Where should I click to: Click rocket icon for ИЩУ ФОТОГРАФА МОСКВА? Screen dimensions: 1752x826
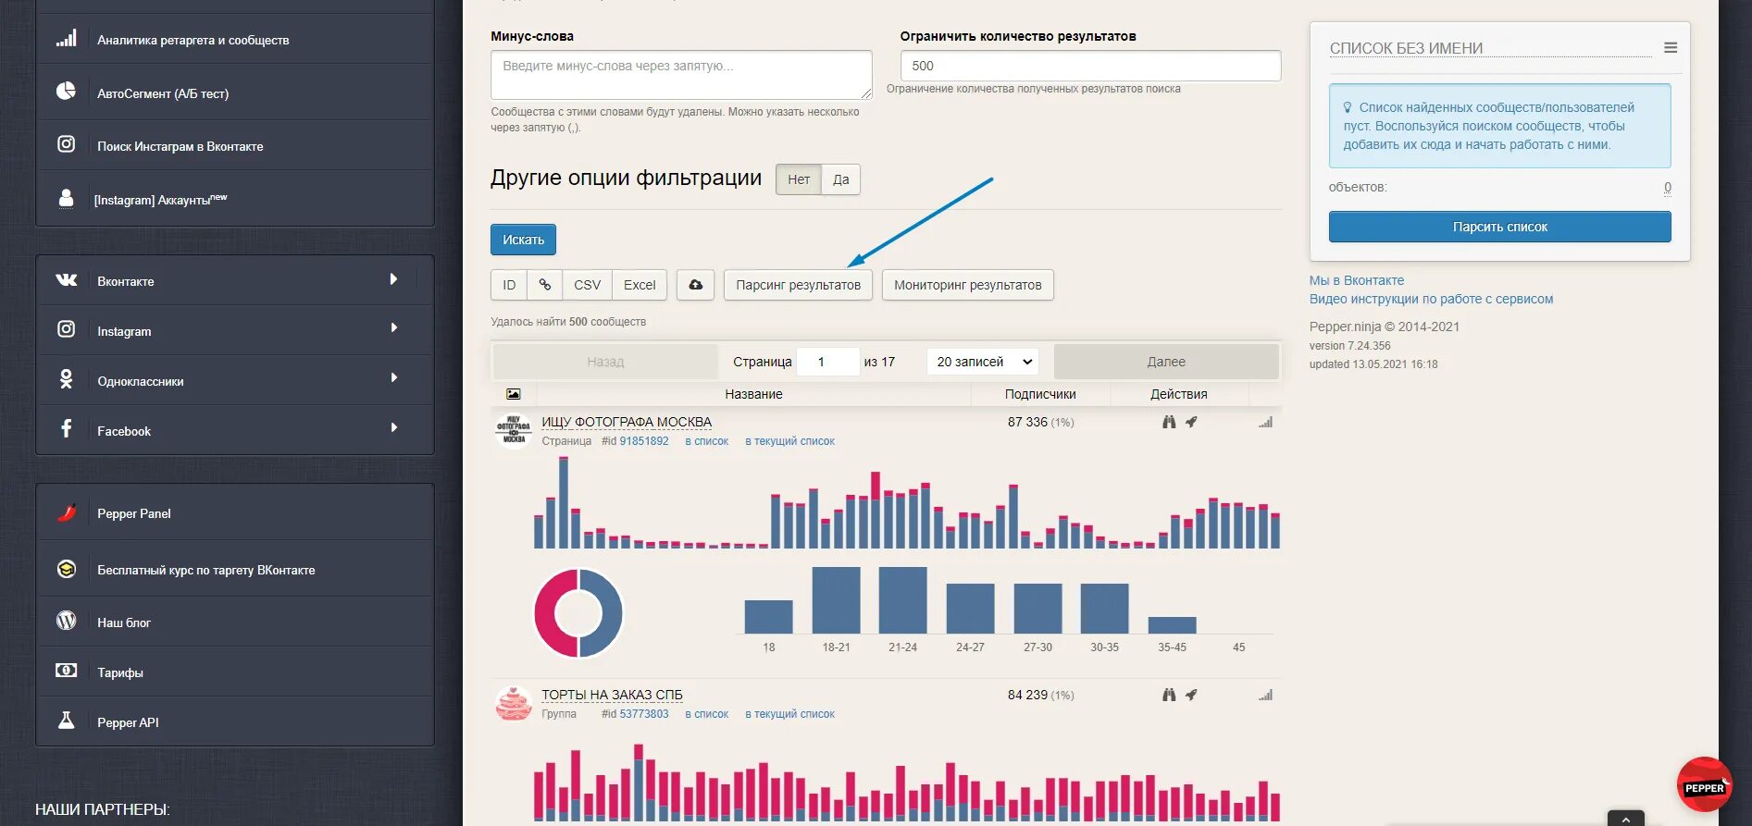point(1191,422)
